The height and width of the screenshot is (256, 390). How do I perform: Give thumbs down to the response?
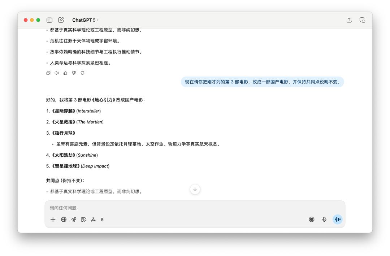pyautogui.click(x=74, y=73)
